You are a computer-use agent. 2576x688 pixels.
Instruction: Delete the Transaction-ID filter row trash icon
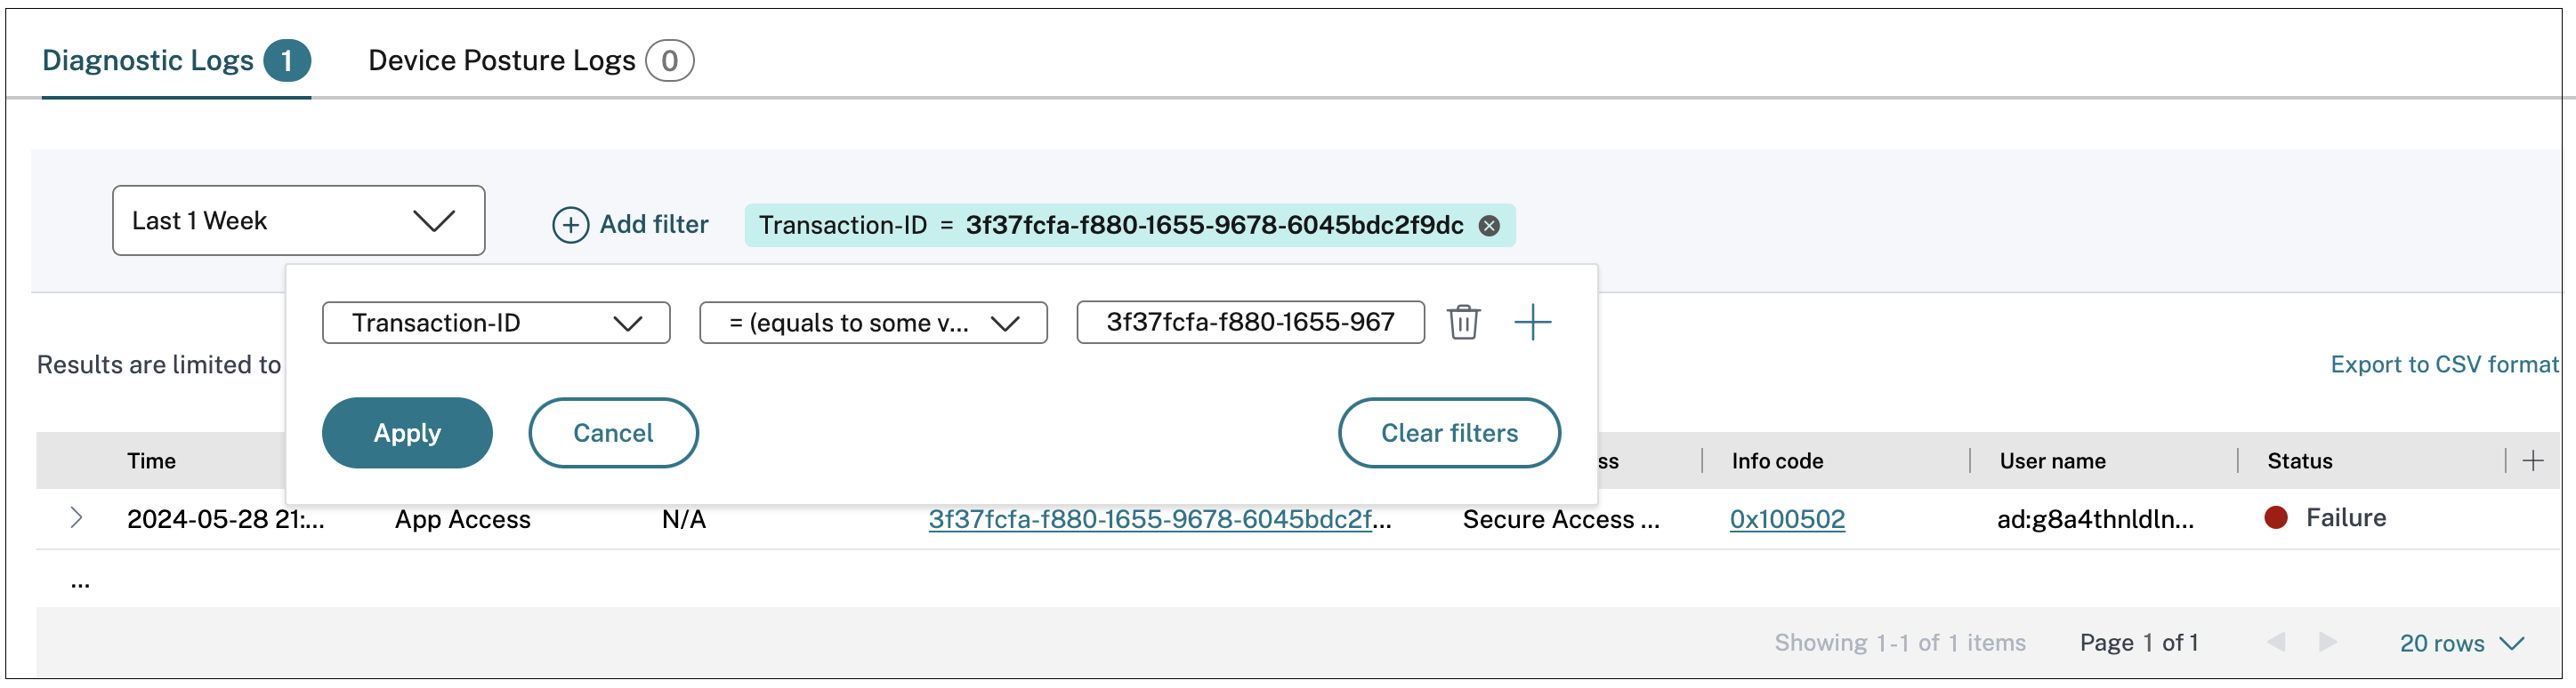click(1463, 323)
